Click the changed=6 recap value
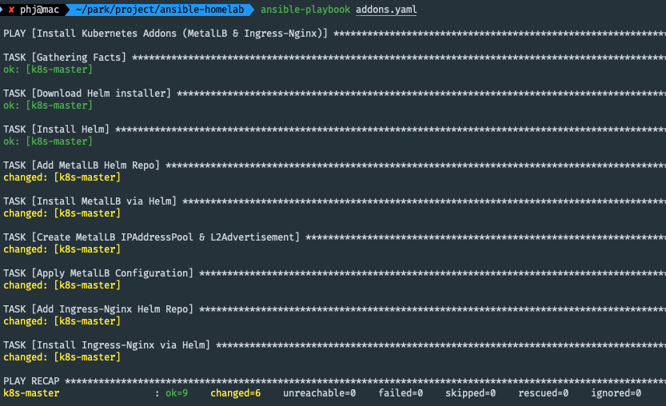Image resolution: width=666 pixels, height=406 pixels. (x=236, y=393)
